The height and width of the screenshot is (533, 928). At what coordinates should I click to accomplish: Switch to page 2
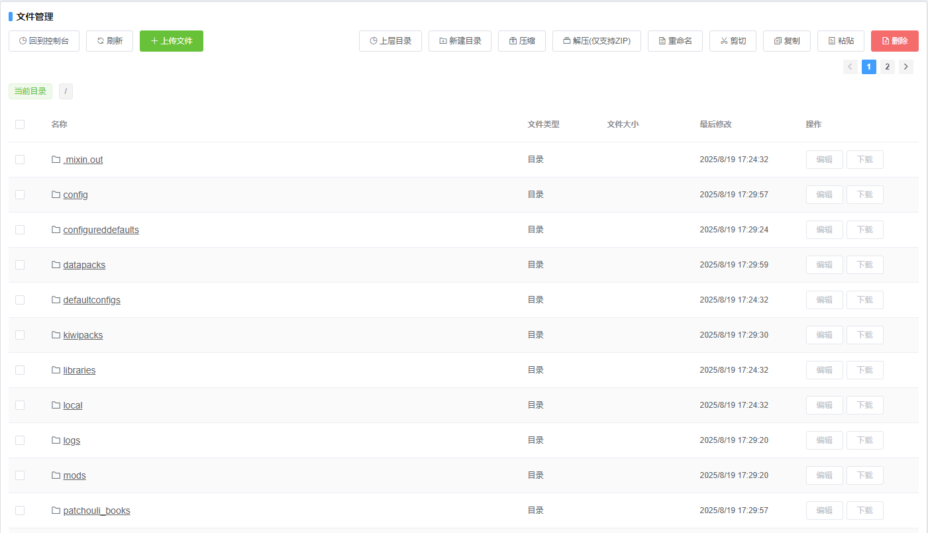tap(887, 67)
